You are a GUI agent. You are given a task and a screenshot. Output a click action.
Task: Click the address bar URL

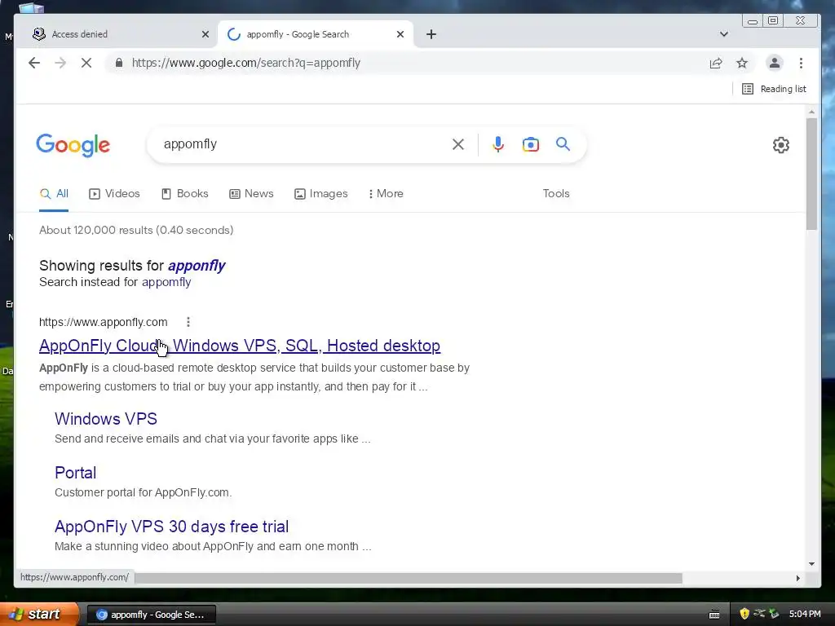pos(246,63)
